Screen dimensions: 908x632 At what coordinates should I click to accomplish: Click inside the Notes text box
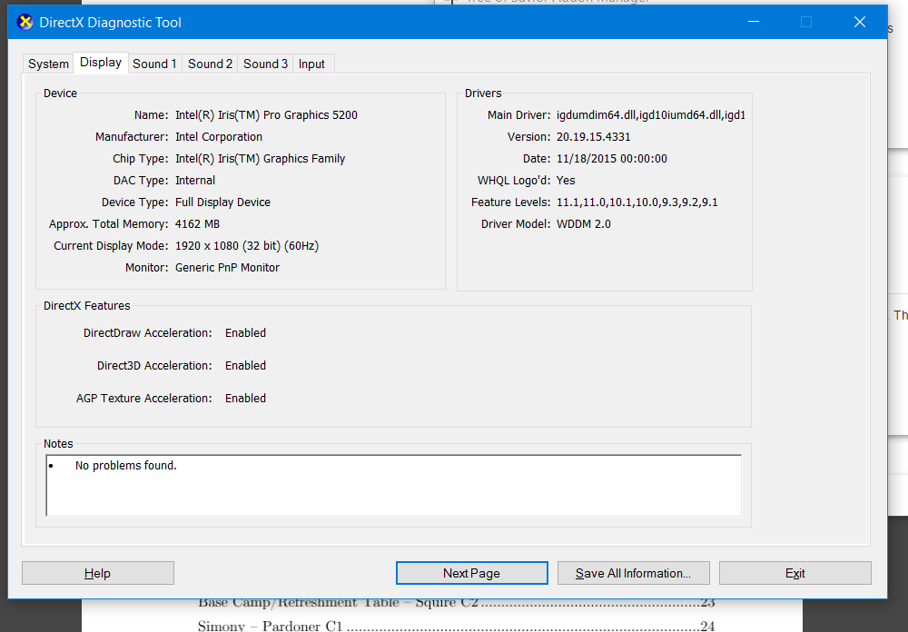tap(393, 495)
